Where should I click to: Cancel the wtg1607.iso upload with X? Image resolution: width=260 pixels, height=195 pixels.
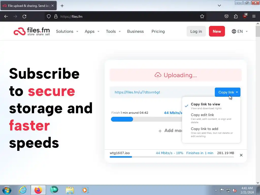point(241,155)
